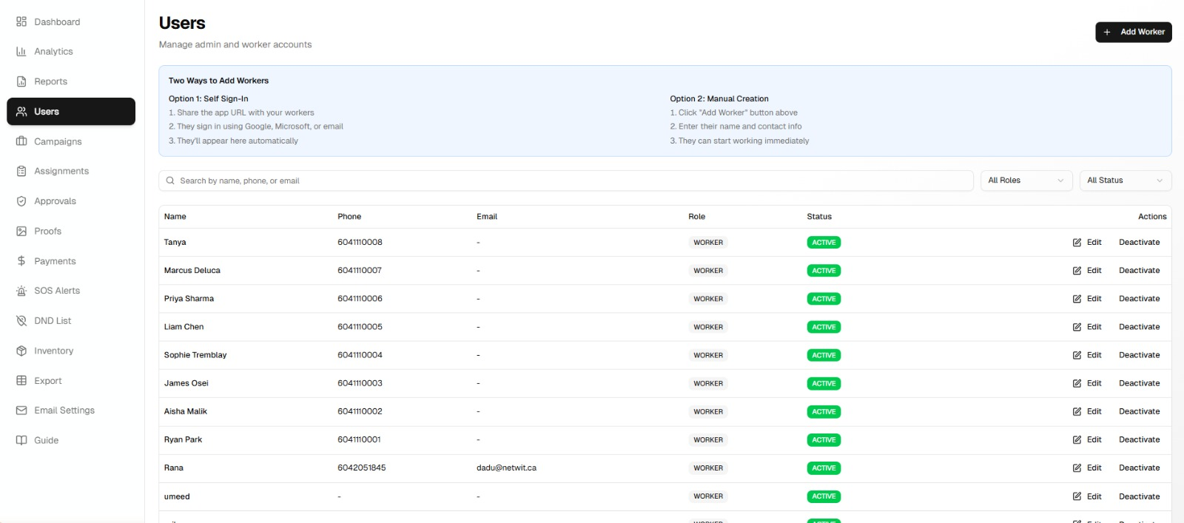Click the SOS Alerts siren icon
The height and width of the screenshot is (523, 1184).
(x=21, y=291)
